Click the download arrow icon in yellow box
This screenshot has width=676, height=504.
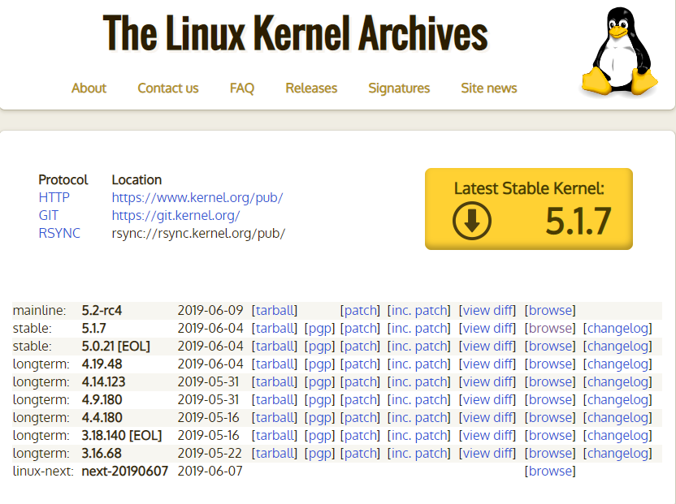pyautogui.click(x=471, y=221)
